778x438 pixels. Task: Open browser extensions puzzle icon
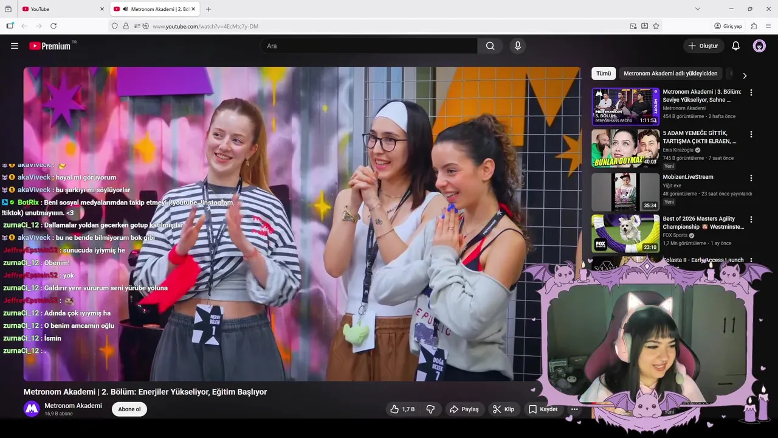click(x=754, y=26)
